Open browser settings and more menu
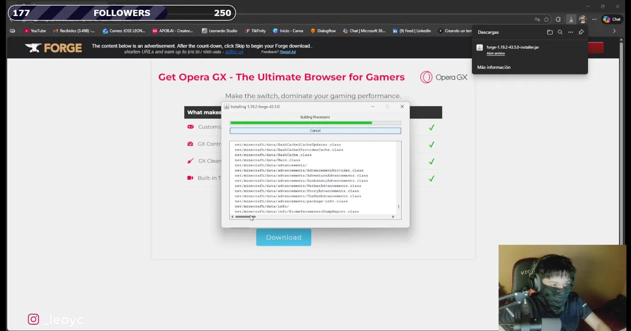The width and height of the screenshot is (631, 331). click(x=594, y=19)
